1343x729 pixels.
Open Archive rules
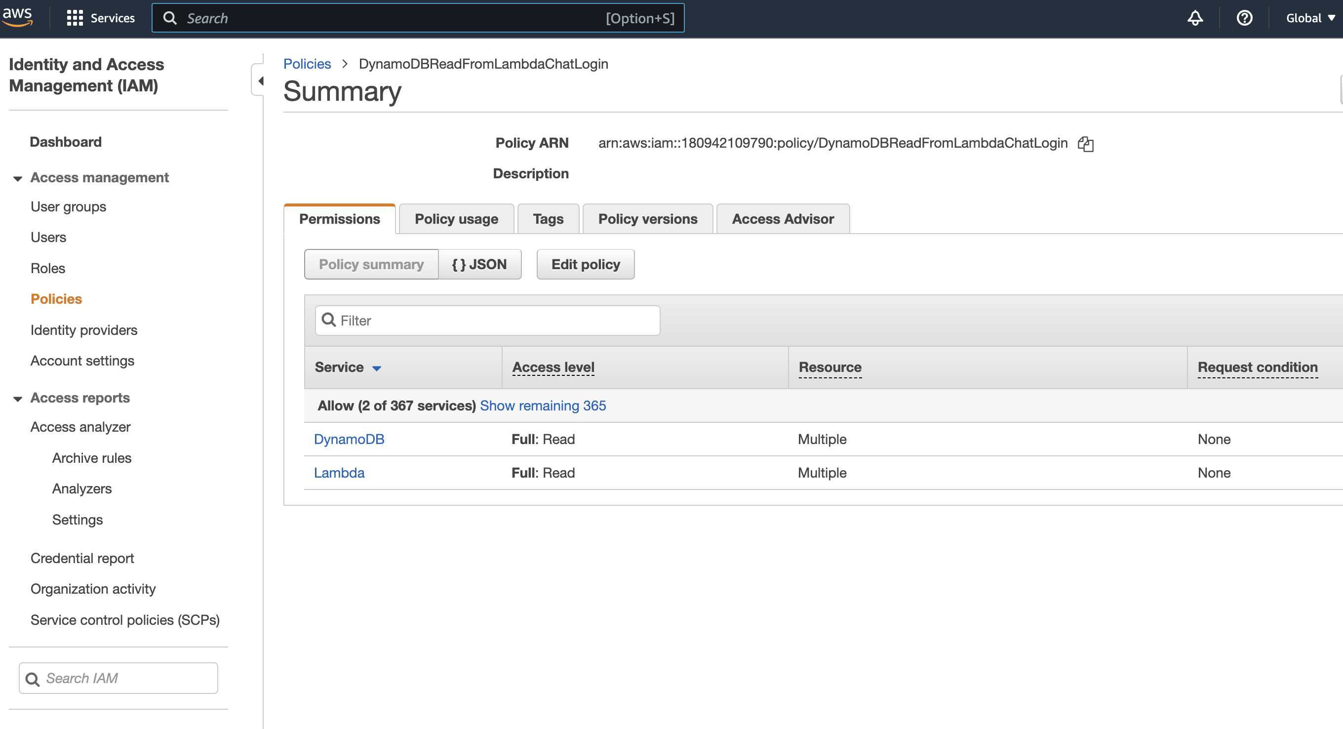(x=92, y=458)
